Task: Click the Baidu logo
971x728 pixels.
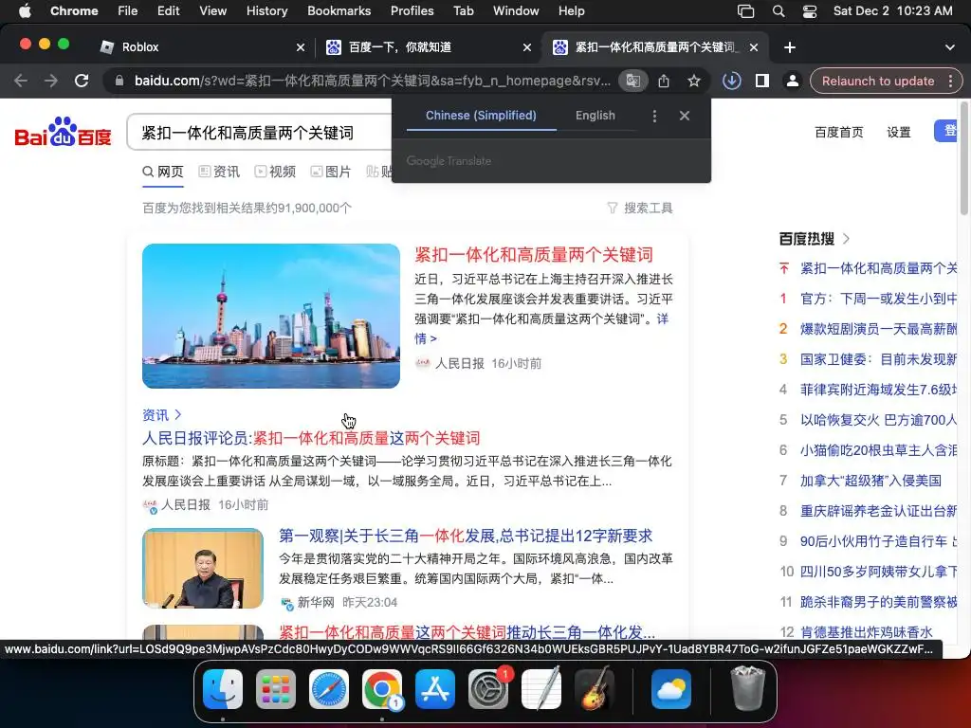Action: (x=63, y=131)
